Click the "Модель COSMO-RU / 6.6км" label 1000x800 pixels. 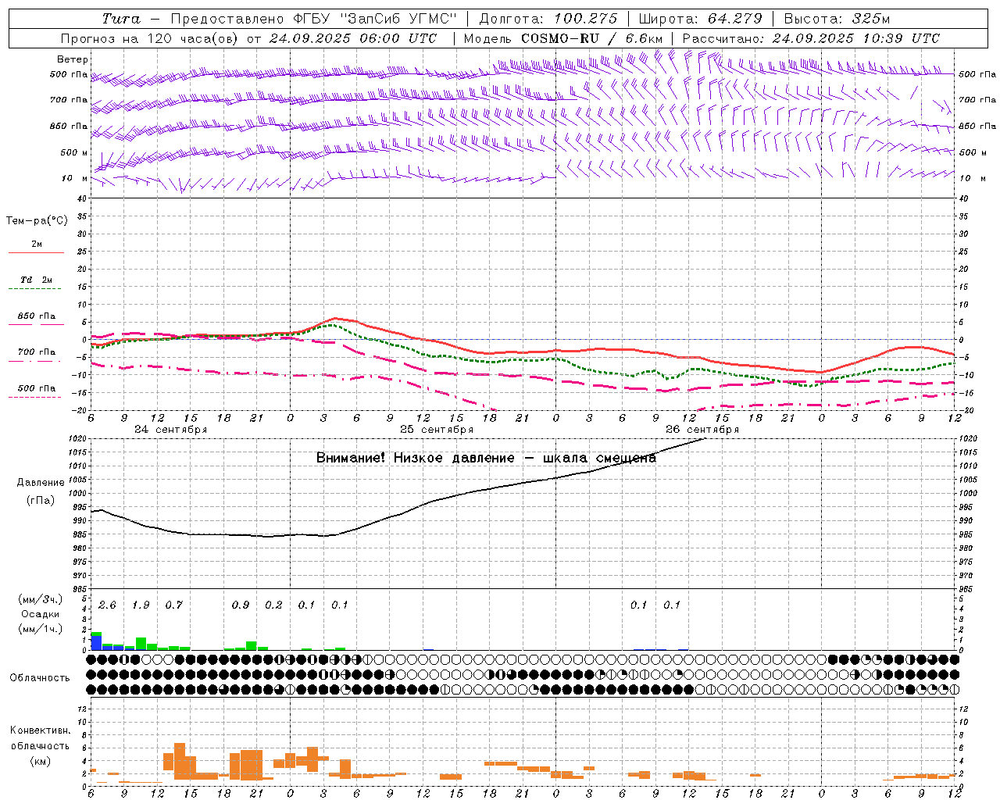tap(563, 38)
